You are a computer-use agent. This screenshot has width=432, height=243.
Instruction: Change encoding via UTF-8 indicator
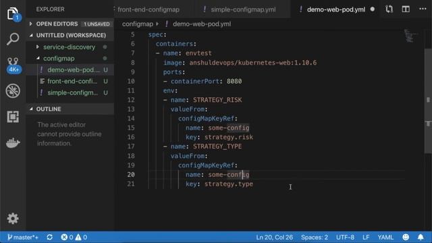pos(345,237)
